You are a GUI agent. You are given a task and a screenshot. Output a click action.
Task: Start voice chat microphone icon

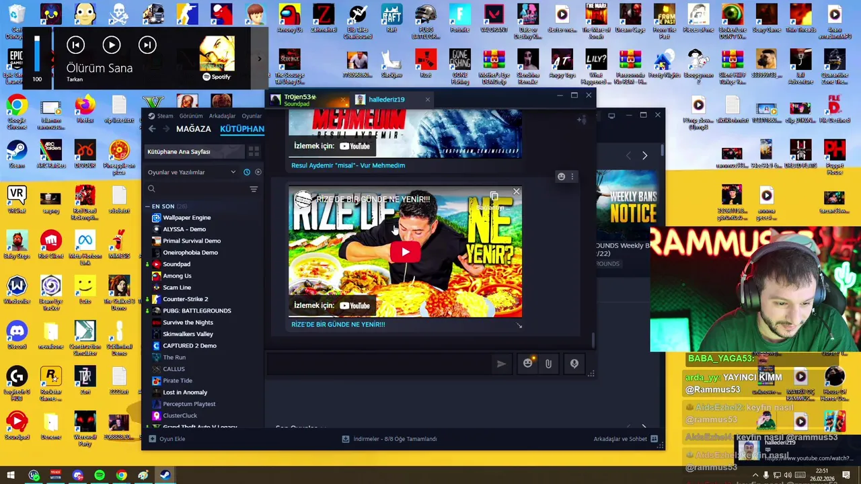coord(574,364)
